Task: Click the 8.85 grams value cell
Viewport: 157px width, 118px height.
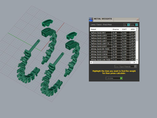Action: click(116, 46)
